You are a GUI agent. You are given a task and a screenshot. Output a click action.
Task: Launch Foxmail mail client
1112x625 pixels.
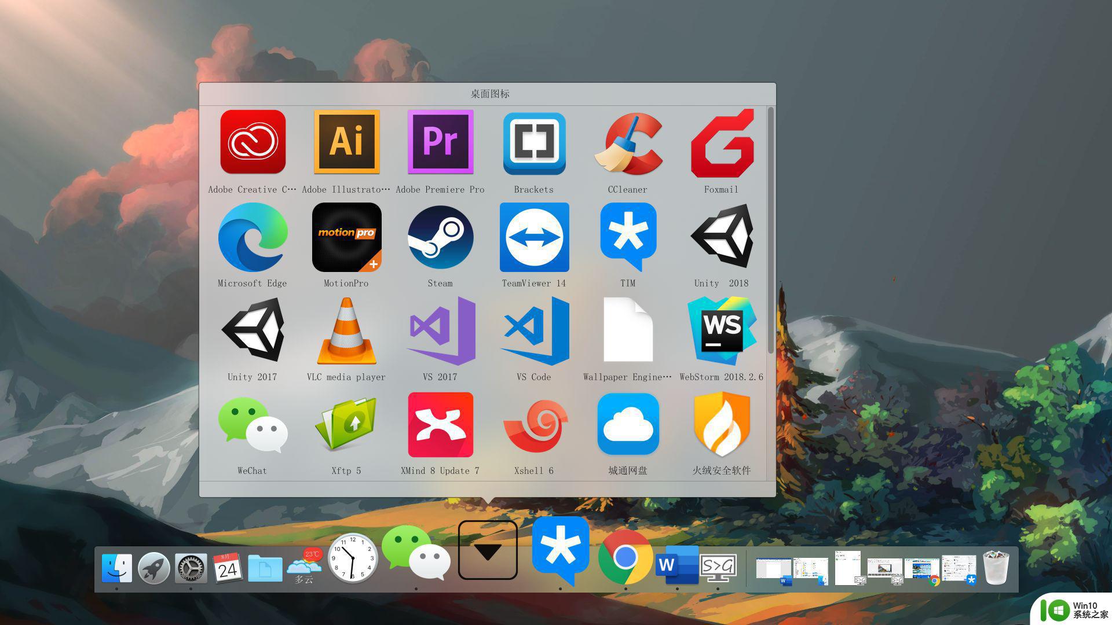(x=722, y=144)
